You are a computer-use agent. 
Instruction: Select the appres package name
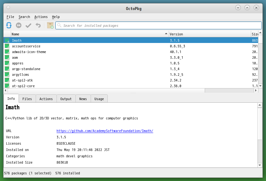(x=18, y=63)
